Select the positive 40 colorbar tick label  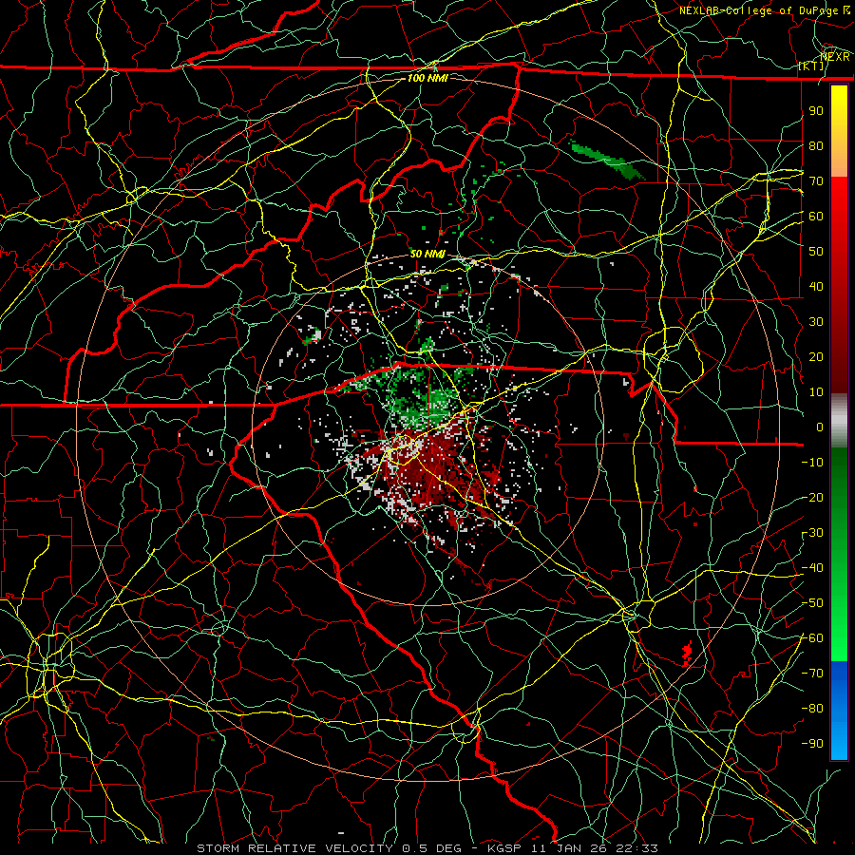[816, 286]
